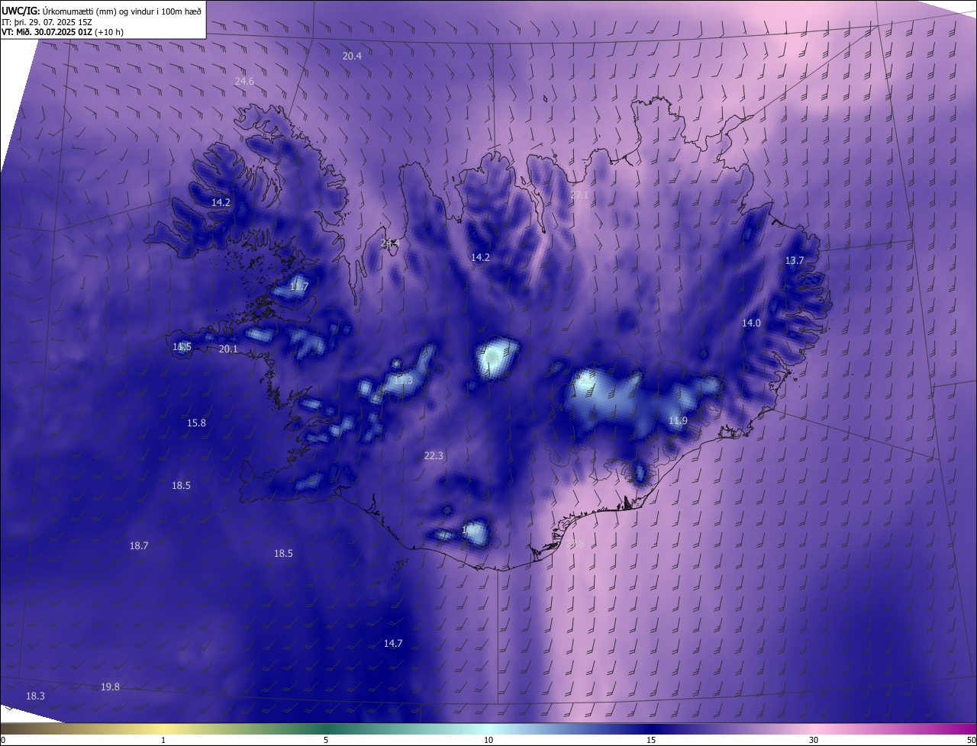Click the 15.8 value over the sea
977x746 pixels.
pos(196,423)
